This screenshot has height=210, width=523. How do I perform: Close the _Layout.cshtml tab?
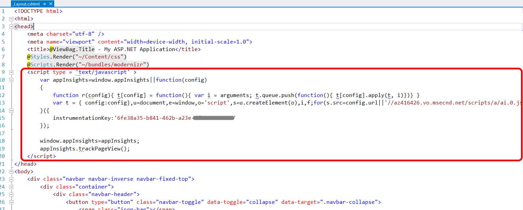pos(51,4)
